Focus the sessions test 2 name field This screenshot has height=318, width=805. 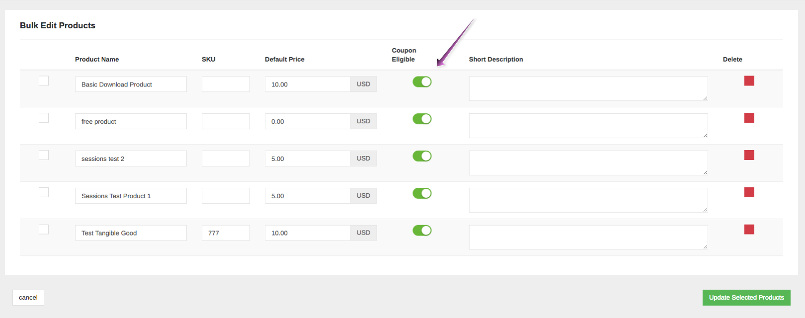pos(131,159)
